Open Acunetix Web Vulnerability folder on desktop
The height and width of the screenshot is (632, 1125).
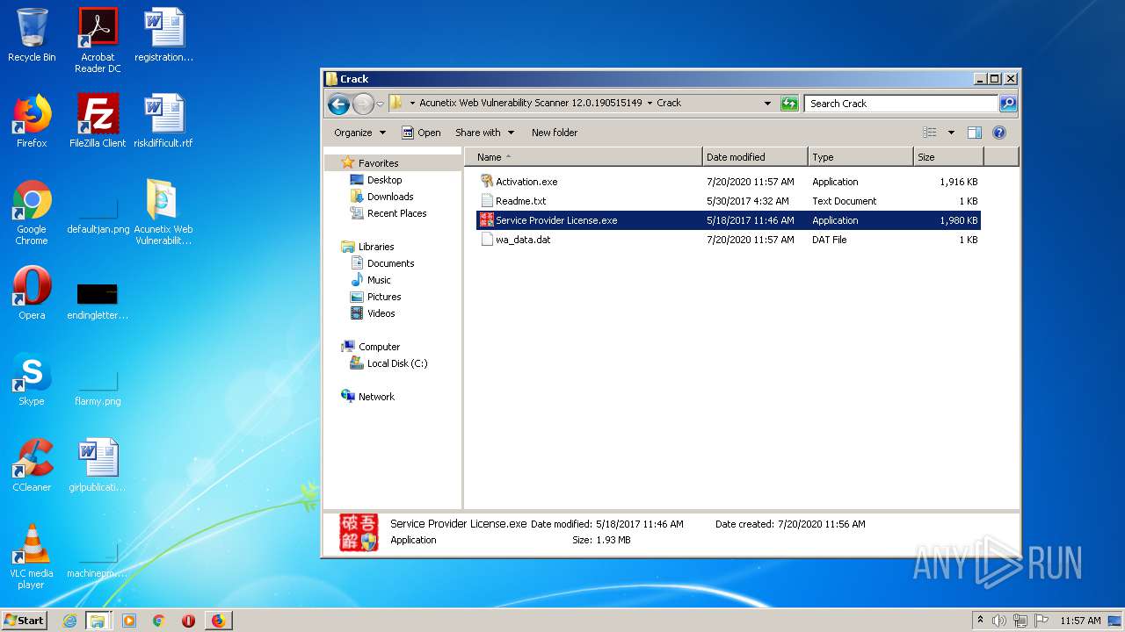coord(163,212)
